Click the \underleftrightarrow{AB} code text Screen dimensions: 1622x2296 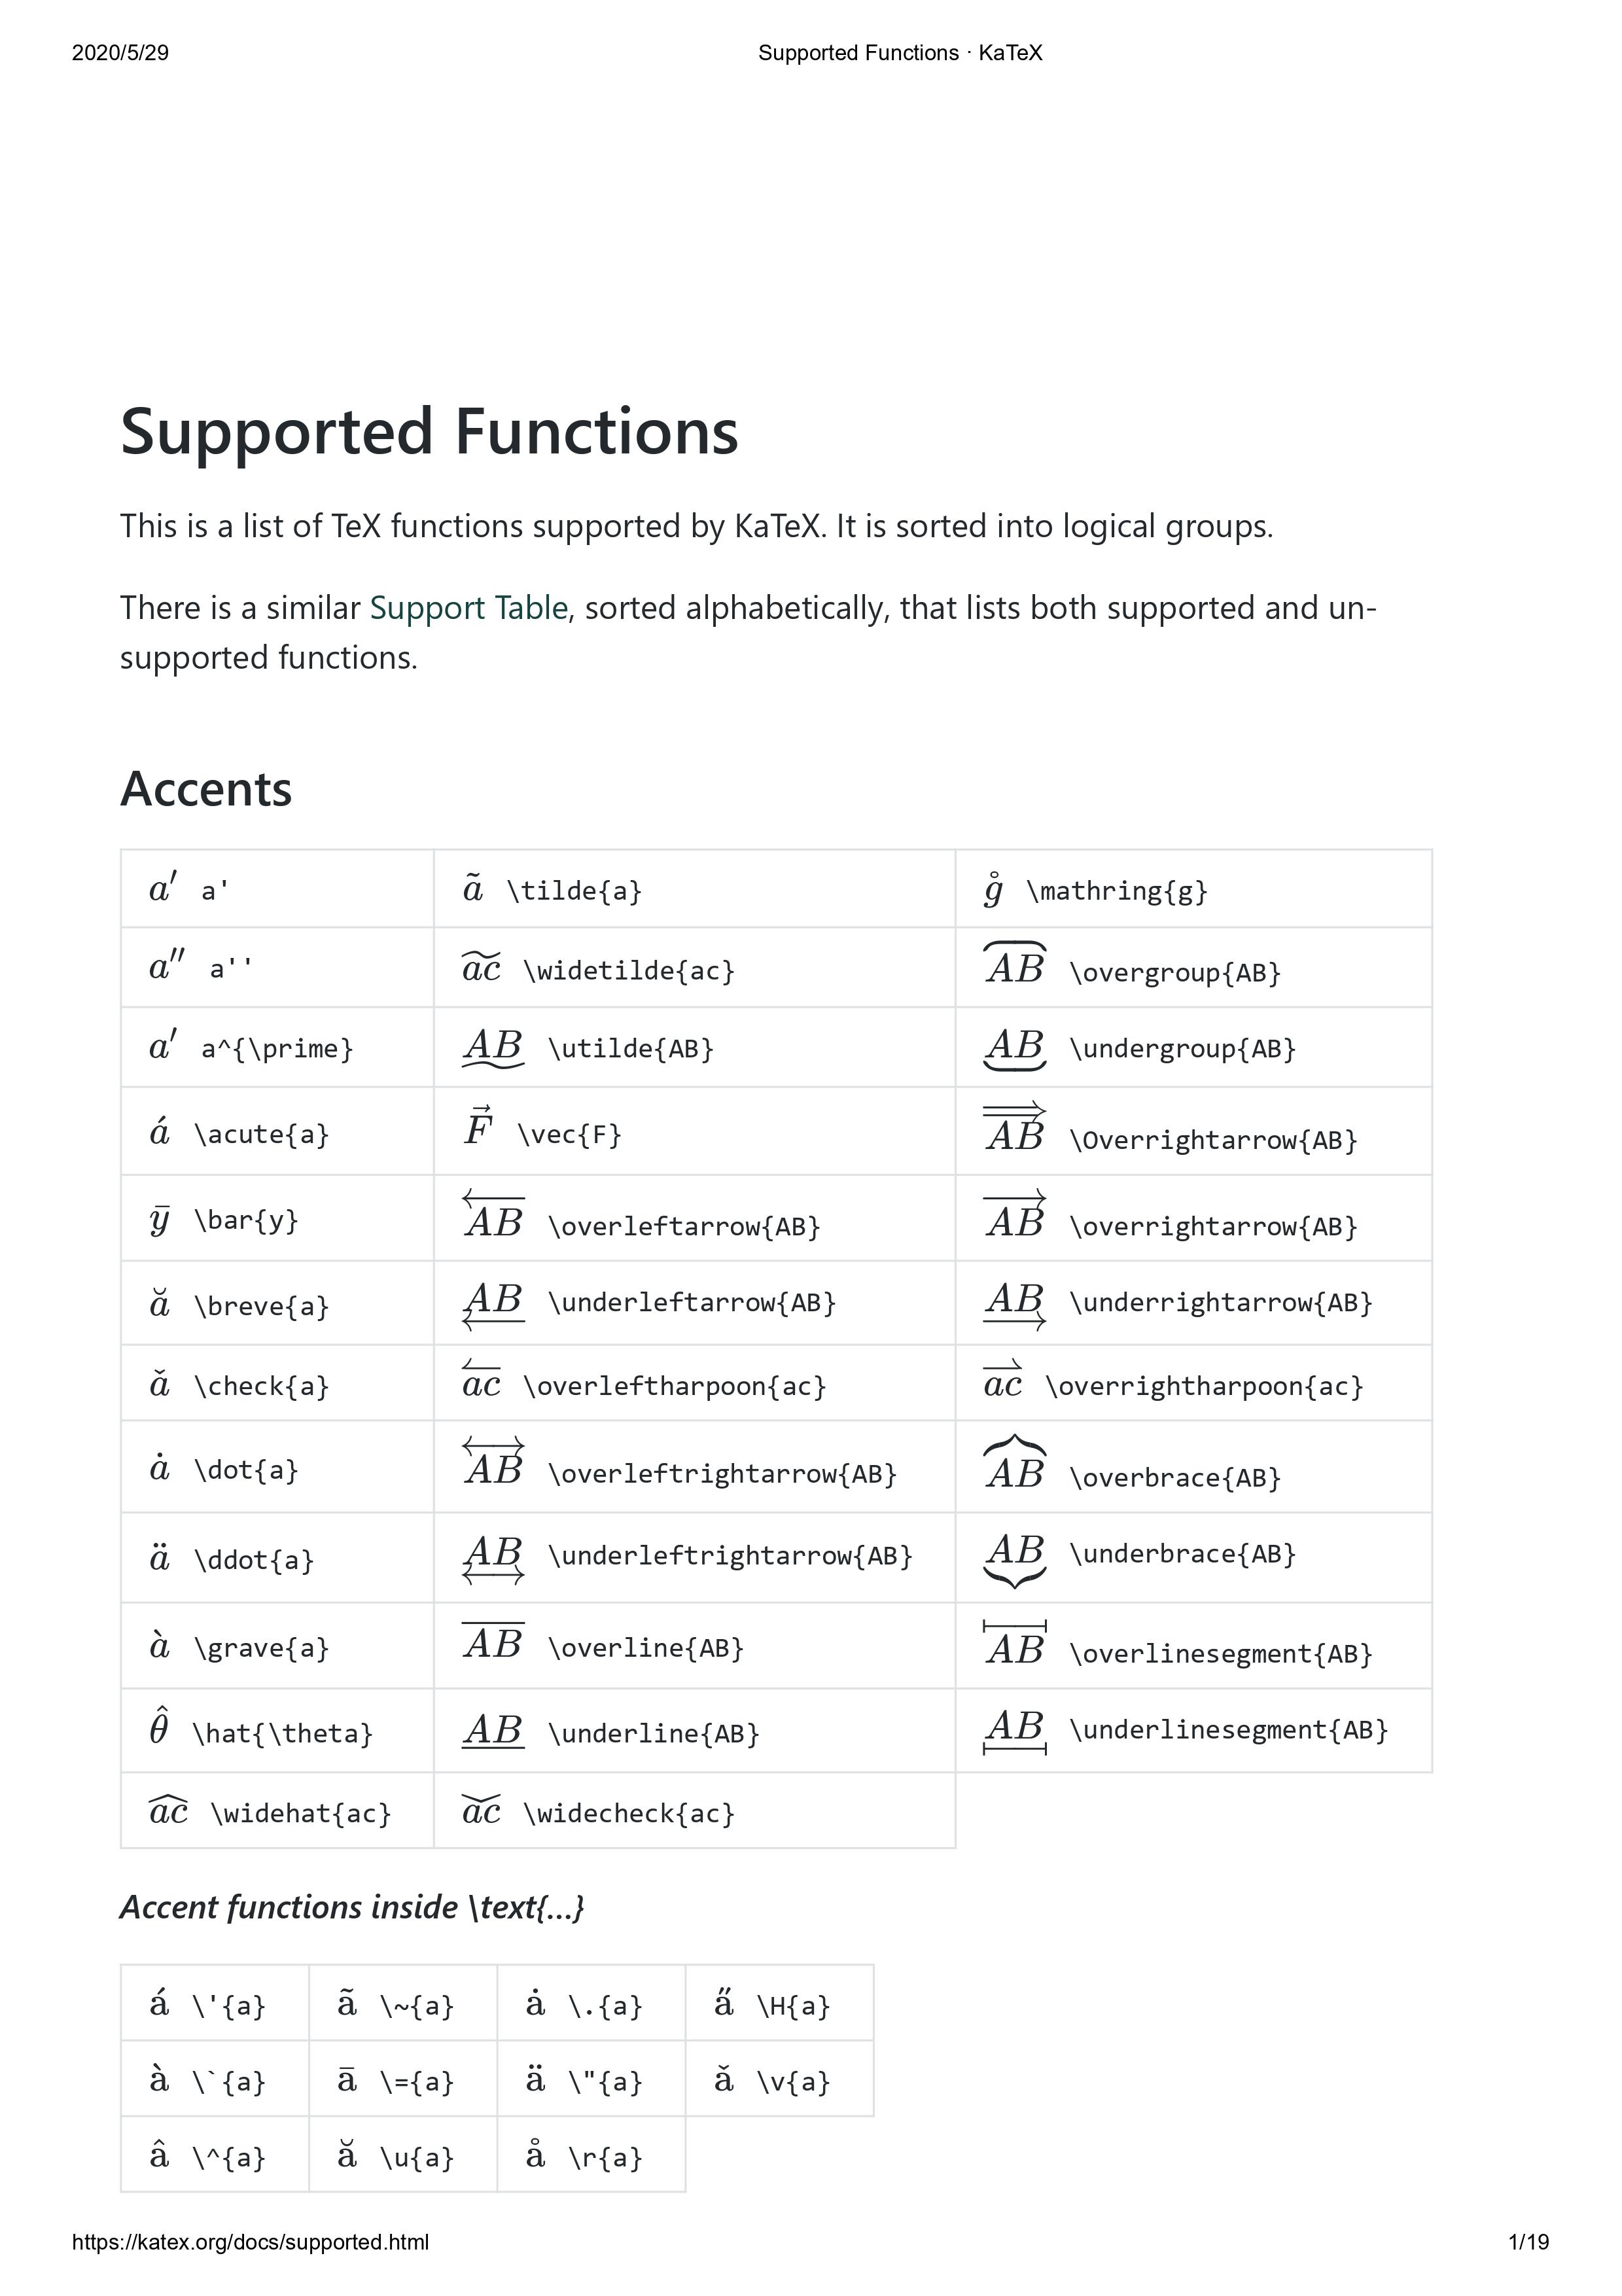click(x=730, y=1555)
